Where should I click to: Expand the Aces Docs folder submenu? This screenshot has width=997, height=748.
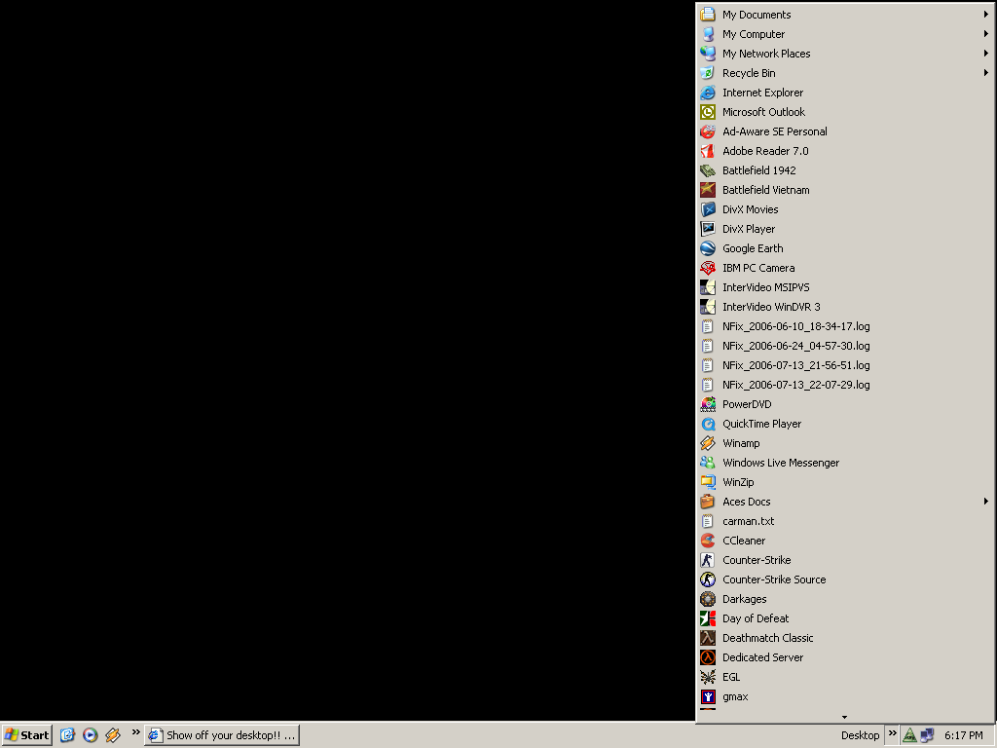click(985, 502)
